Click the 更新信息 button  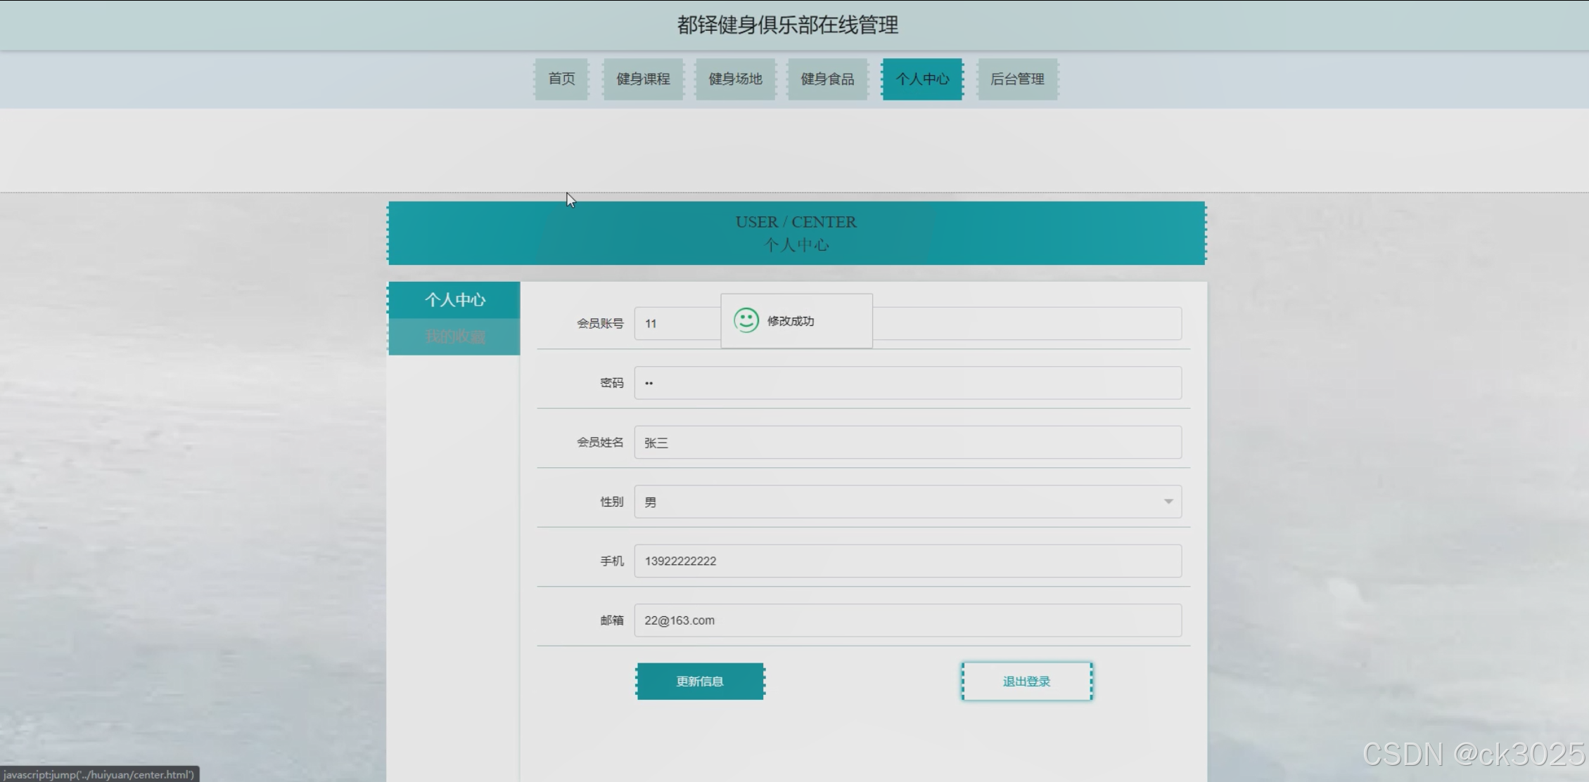point(700,681)
